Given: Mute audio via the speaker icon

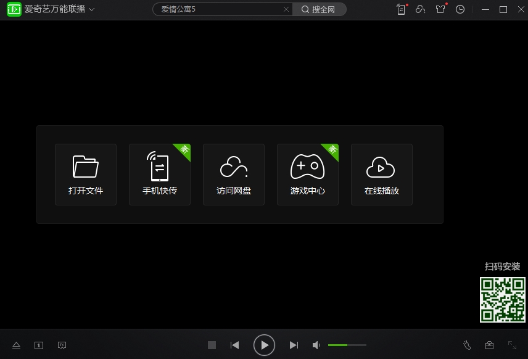Looking at the screenshot, I should coord(316,345).
